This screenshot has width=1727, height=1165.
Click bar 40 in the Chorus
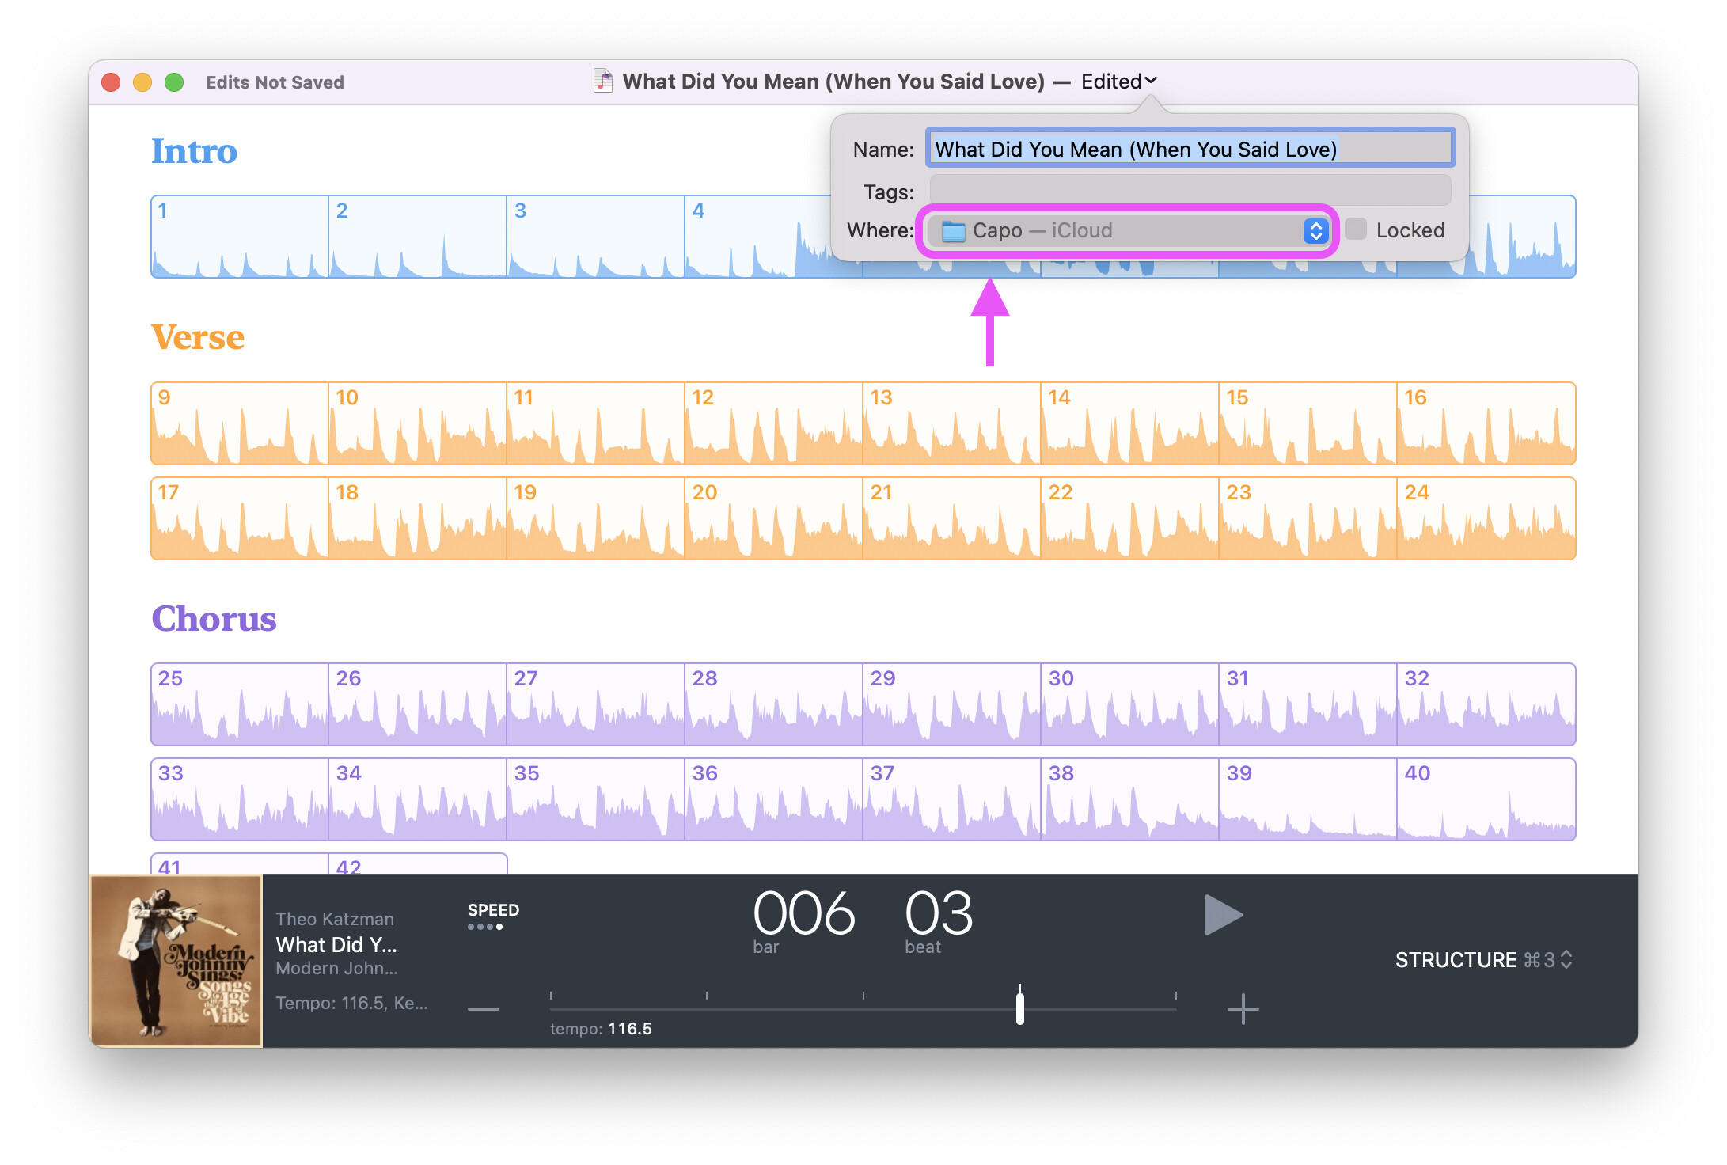coord(1486,799)
